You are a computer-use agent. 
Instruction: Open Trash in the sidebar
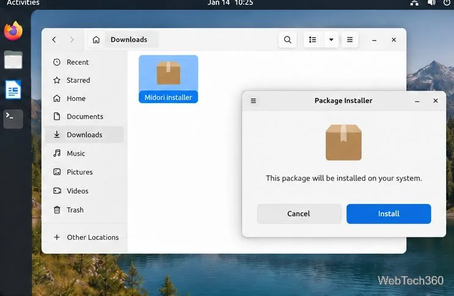pyautogui.click(x=84, y=210)
